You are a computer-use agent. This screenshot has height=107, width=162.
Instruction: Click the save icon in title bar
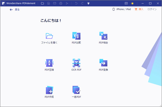(49, 3)
